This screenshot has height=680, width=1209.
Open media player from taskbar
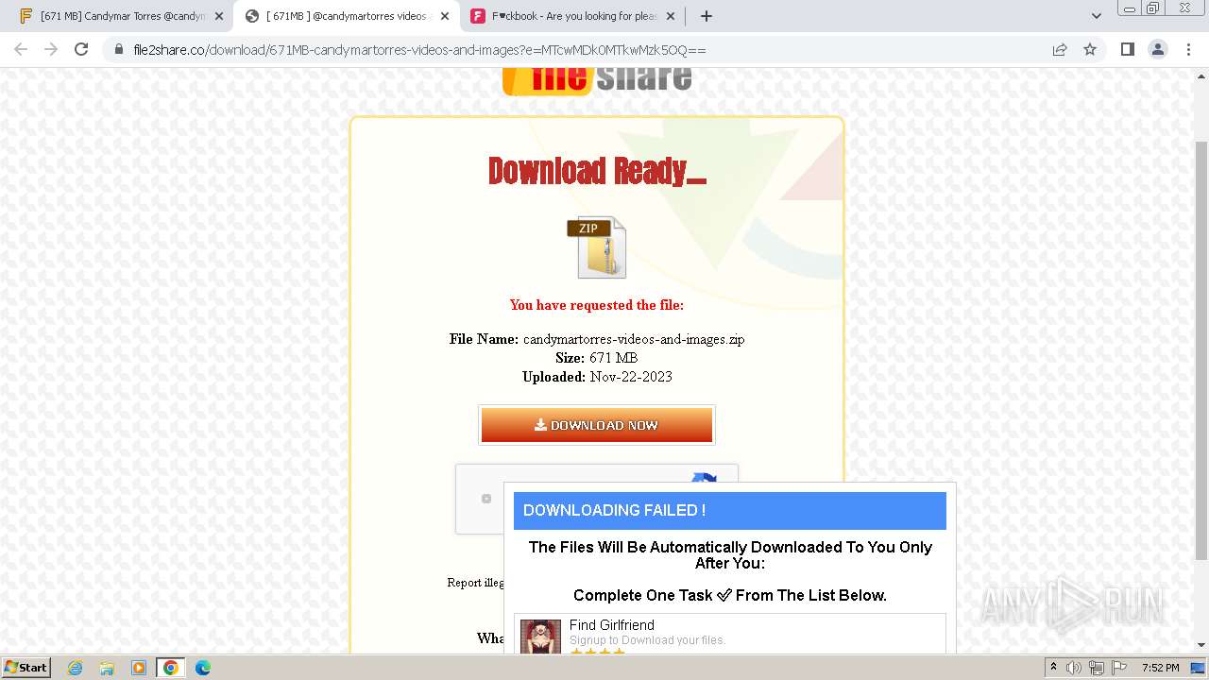pyautogui.click(x=139, y=667)
